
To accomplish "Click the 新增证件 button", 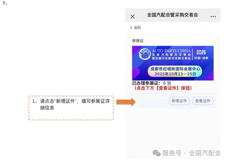I will click(x=179, y=101).
